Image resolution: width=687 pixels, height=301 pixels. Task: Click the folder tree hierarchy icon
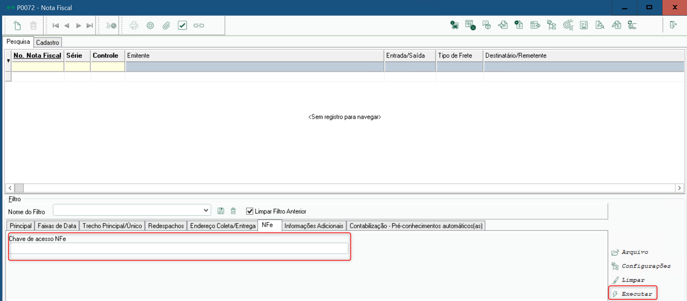[551, 25]
